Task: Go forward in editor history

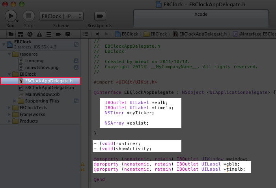Action: (x=106, y=34)
